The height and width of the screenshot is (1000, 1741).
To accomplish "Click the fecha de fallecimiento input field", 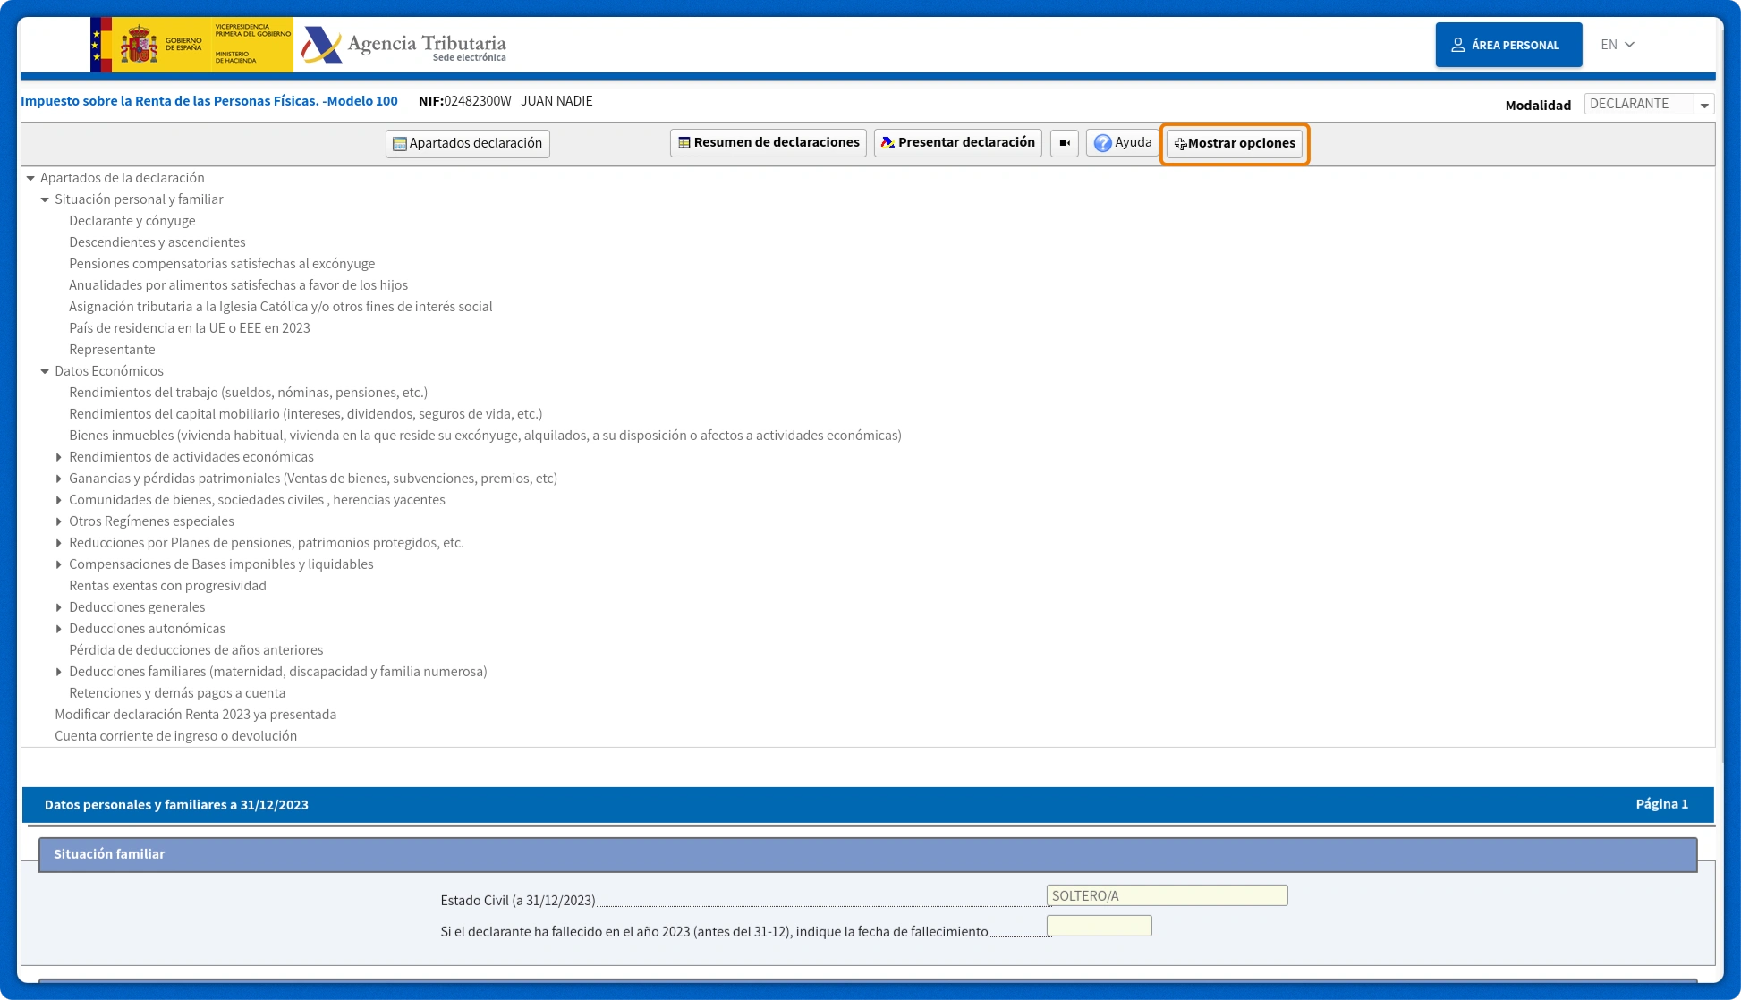I will pos(1099,927).
